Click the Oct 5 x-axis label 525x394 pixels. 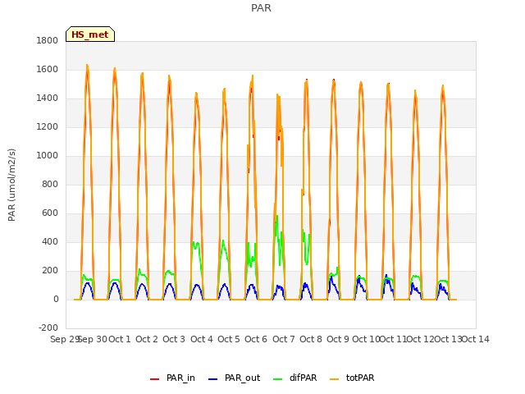[x=229, y=339]
